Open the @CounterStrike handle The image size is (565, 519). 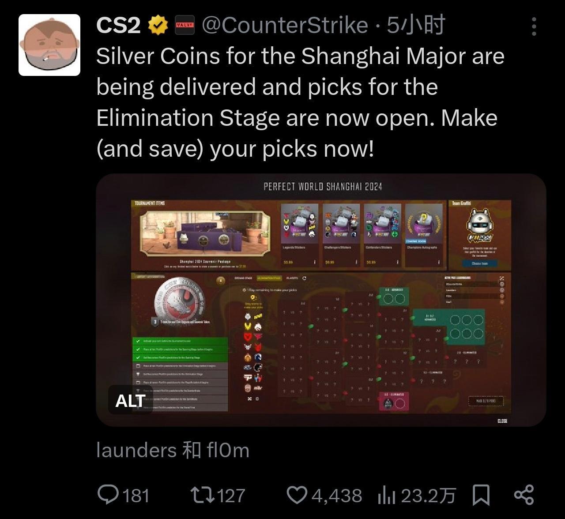pos(285,26)
